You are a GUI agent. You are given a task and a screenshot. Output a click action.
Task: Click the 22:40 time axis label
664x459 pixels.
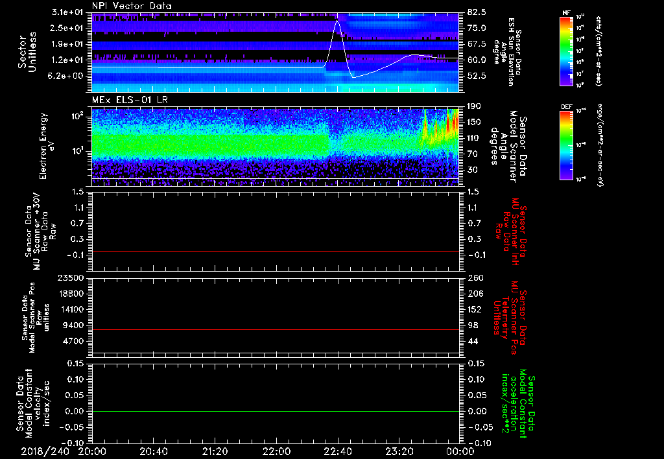click(338, 451)
